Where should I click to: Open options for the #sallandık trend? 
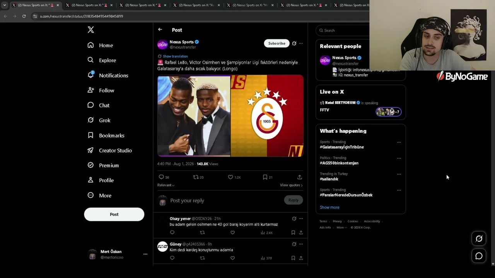coord(399,174)
